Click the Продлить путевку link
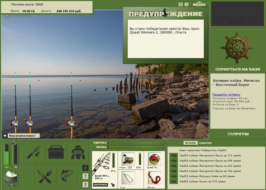Viewport: 266px width, 190px height. [x=226, y=94]
